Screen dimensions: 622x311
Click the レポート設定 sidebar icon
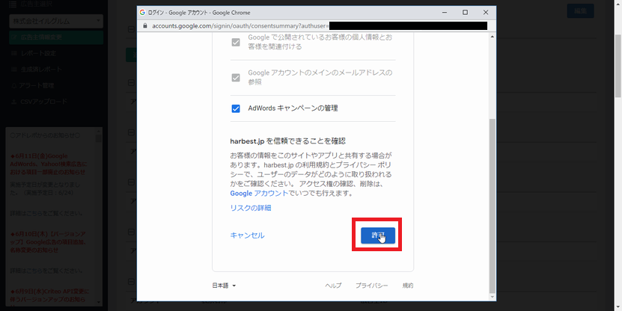pos(14,54)
